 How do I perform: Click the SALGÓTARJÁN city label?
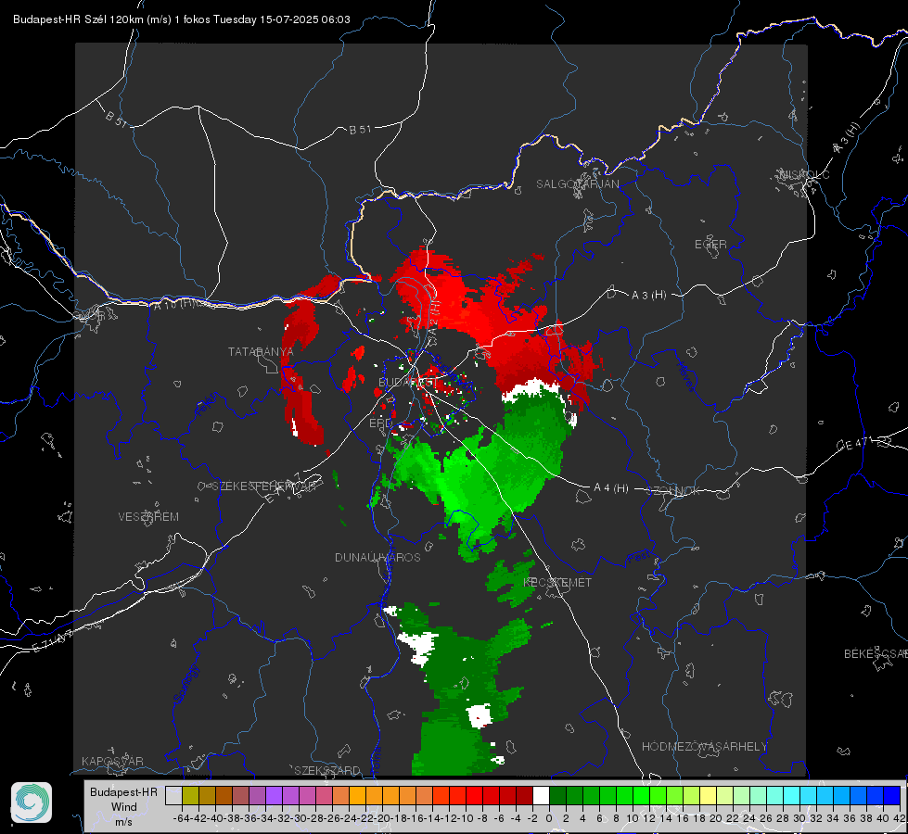tap(577, 184)
